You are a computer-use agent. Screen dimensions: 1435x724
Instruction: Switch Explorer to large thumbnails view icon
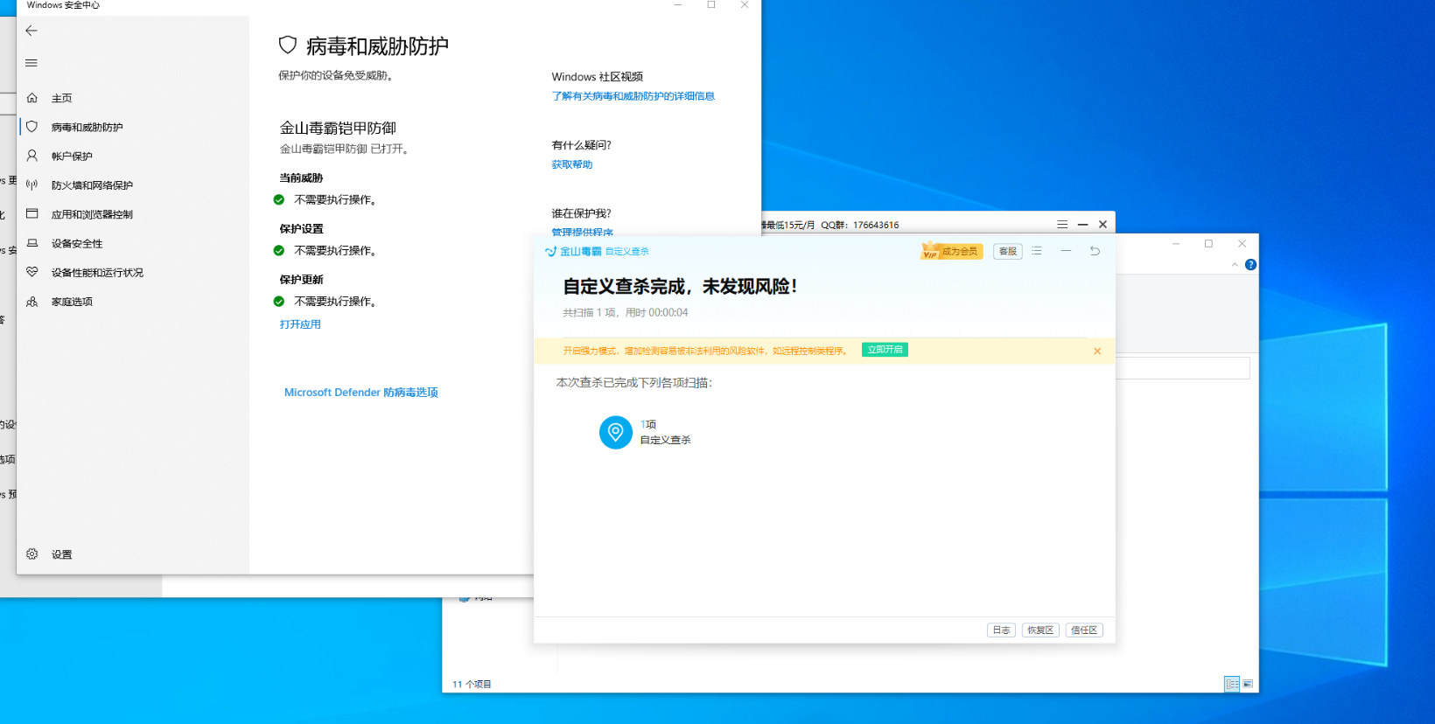(x=1248, y=684)
